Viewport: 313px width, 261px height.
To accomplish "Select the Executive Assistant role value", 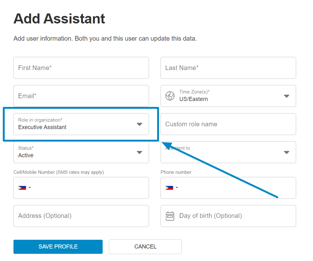I will pyautogui.click(x=42, y=127).
